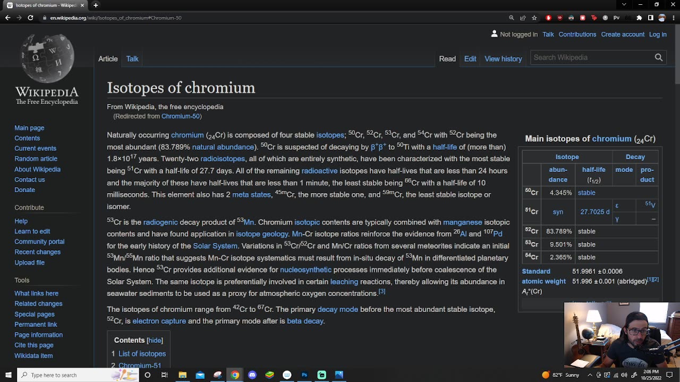Viewport: 680px width, 382px height.
Task: Open Task View on the taskbar
Action: pyautogui.click(x=165, y=375)
